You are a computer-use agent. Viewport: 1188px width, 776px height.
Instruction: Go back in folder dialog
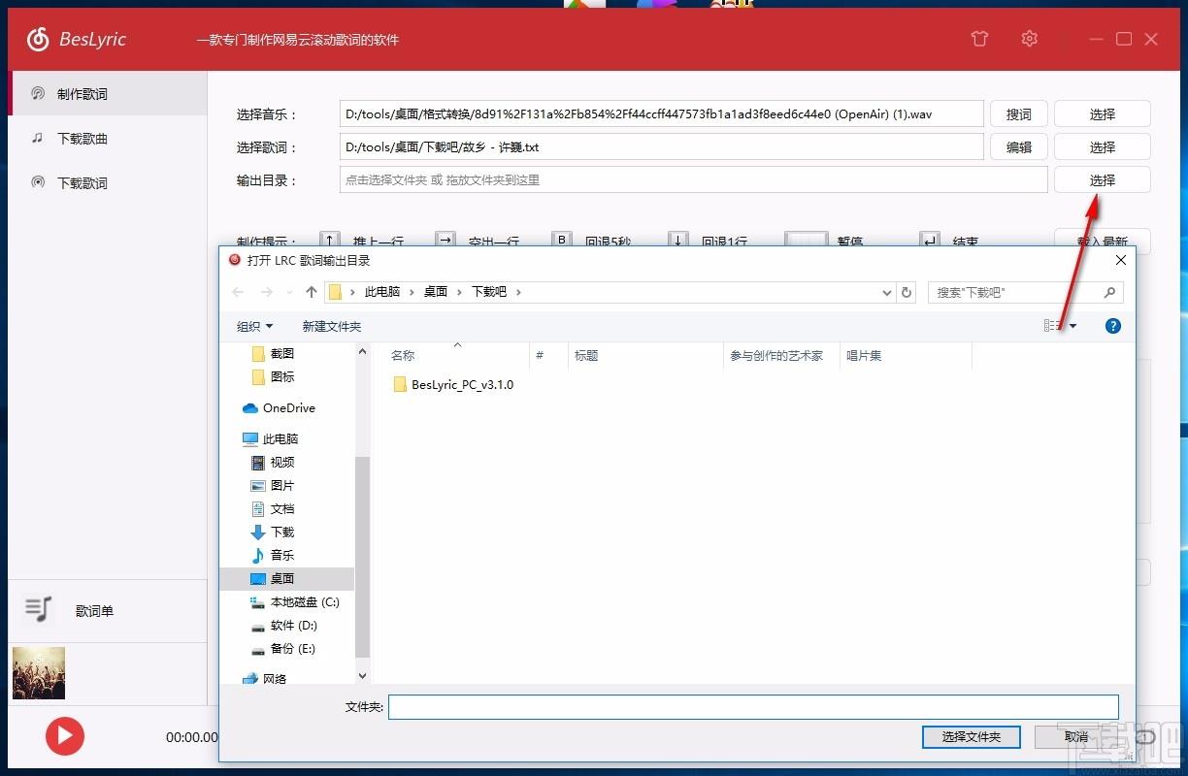pos(239,292)
